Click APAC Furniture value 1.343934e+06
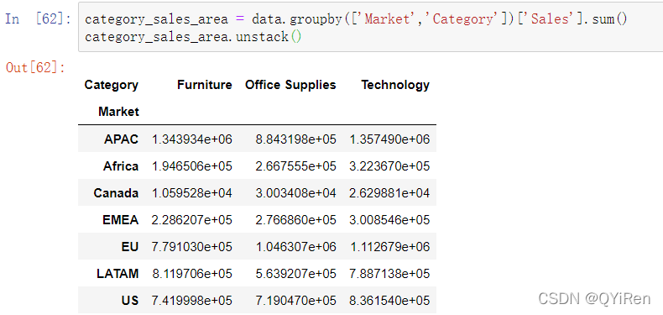The image size is (663, 315). pyautogui.click(x=192, y=139)
